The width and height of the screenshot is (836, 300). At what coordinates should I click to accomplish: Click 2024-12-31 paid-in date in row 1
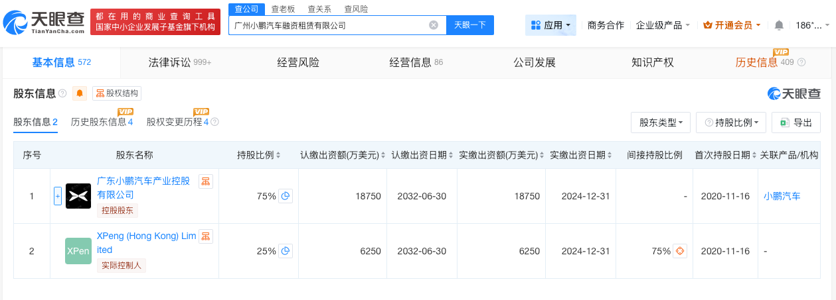(x=581, y=196)
